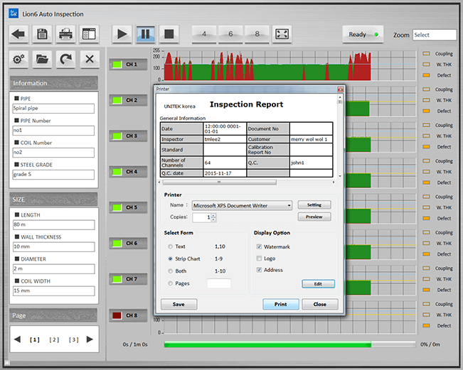Image resolution: width=463 pixels, height=370 pixels.
Task: Enable the Logo checkbox
Action: pos(260,259)
